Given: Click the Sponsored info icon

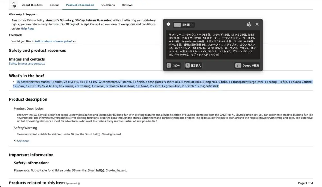Looking at the screenshot, I should click(79, 184).
